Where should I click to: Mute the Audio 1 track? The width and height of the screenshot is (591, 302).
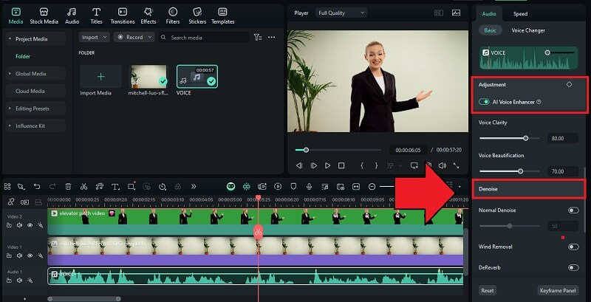click(x=19, y=280)
